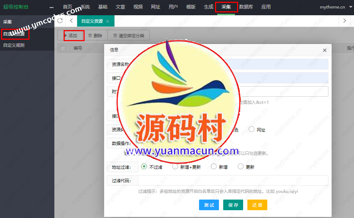Click the refresh icon in tab bar
This screenshot has height=218, width=354.
[60, 21]
